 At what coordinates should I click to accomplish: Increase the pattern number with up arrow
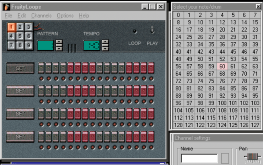click(59, 41)
